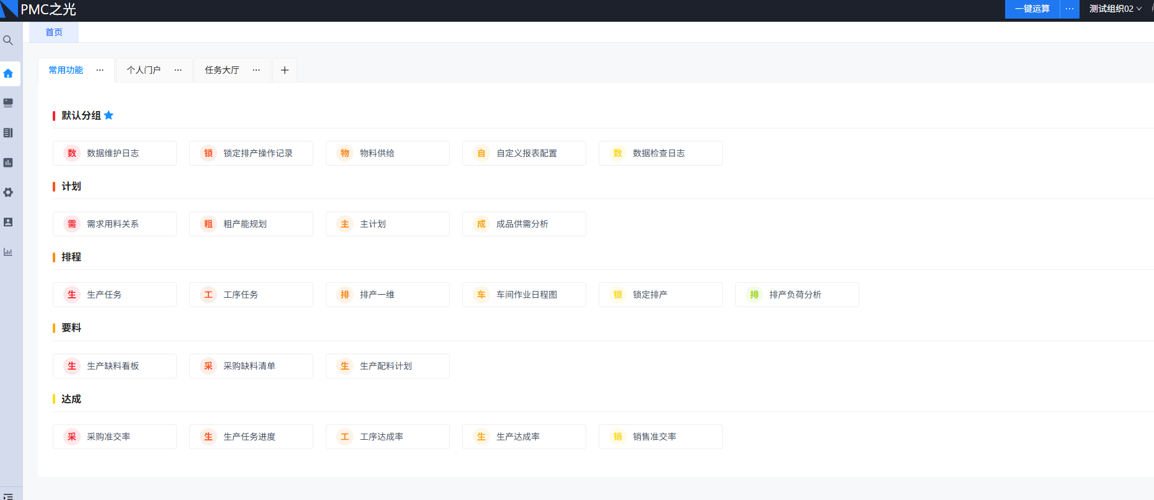1154x500 pixels.
Task: Select the home icon in the left sidebar
Action: pos(8,73)
